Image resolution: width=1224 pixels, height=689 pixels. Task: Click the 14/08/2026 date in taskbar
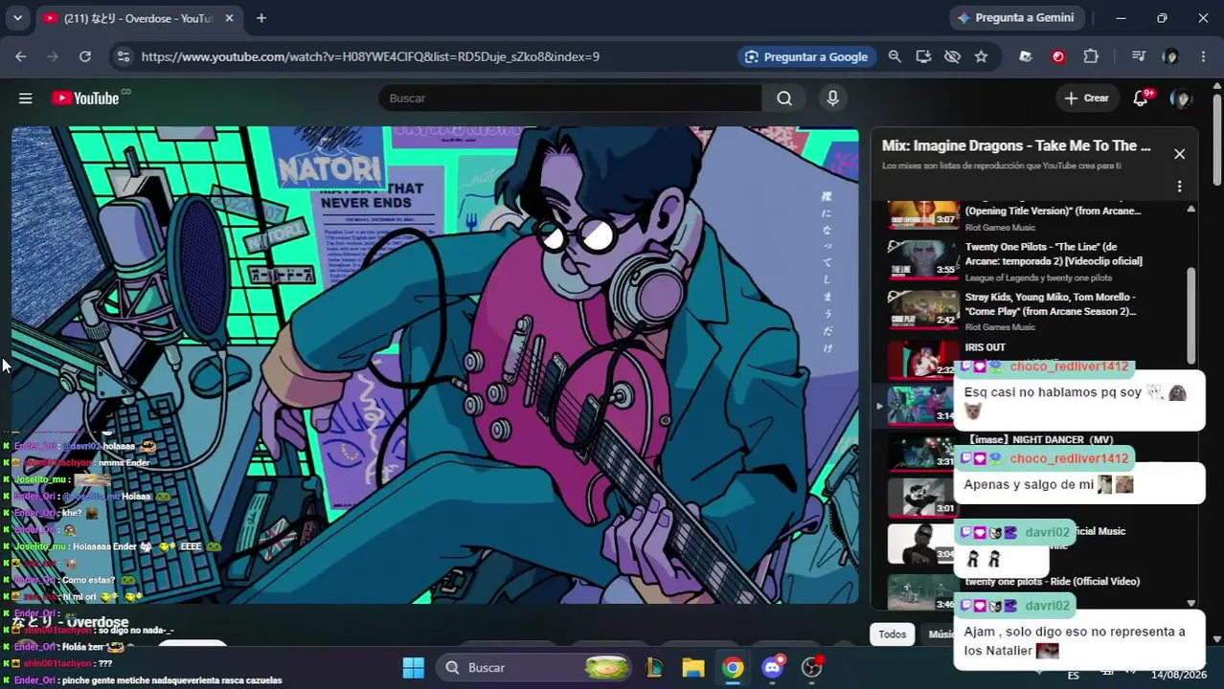click(x=1179, y=676)
